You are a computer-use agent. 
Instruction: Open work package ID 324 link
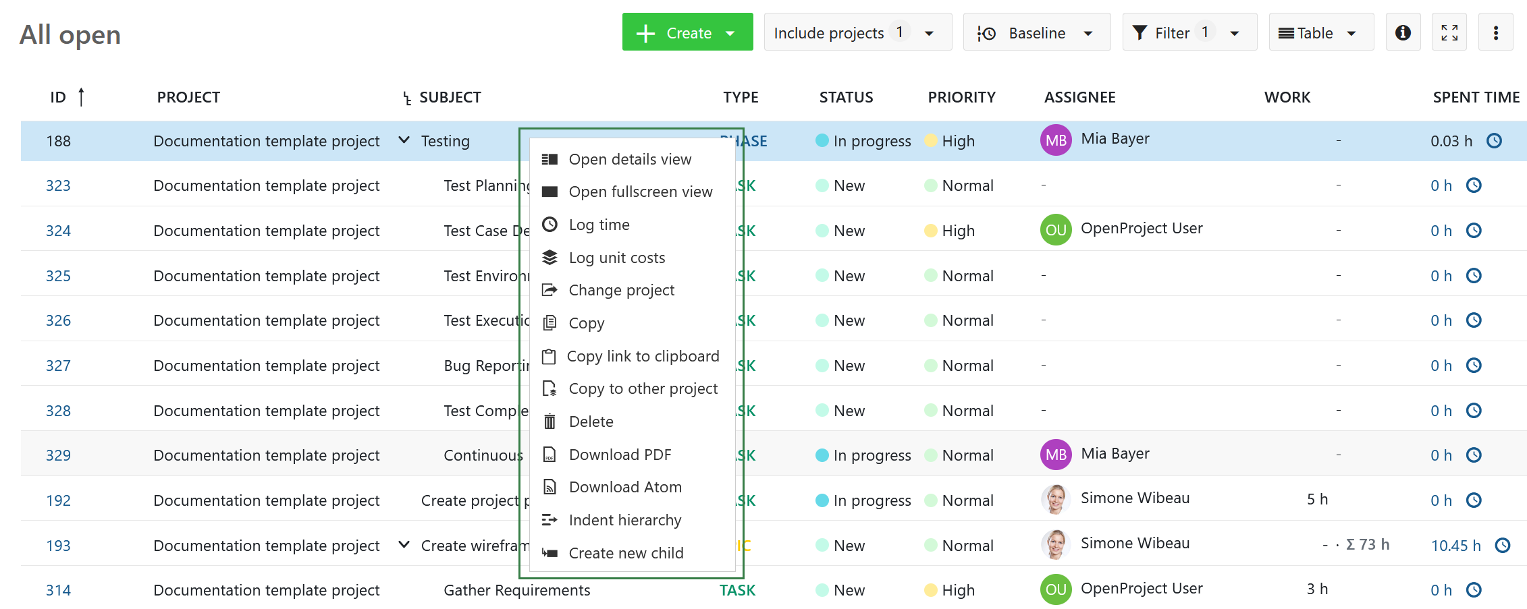pyautogui.click(x=58, y=231)
